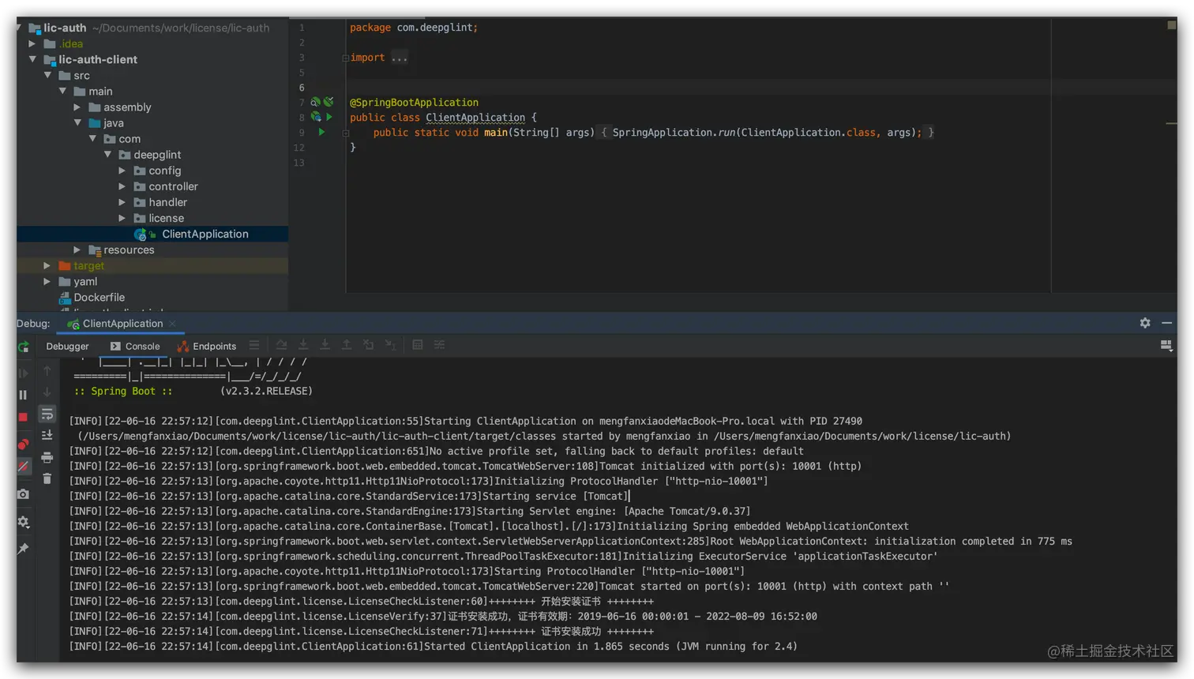Screen dimensions: 1194x679
Task: Select Dockerfile in project tree
Action: click(x=99, y=298)
